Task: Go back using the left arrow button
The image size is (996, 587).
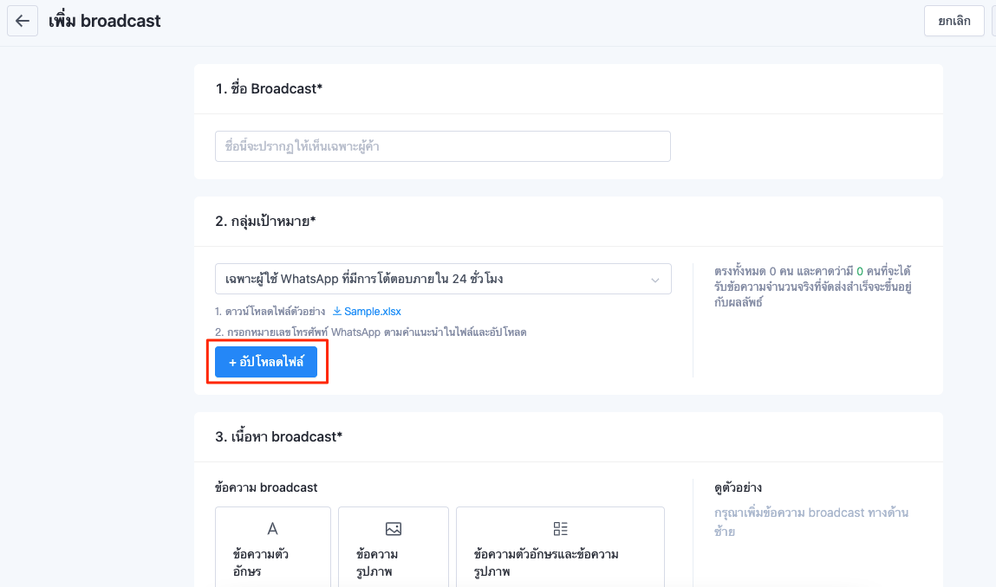Action: 23,21
